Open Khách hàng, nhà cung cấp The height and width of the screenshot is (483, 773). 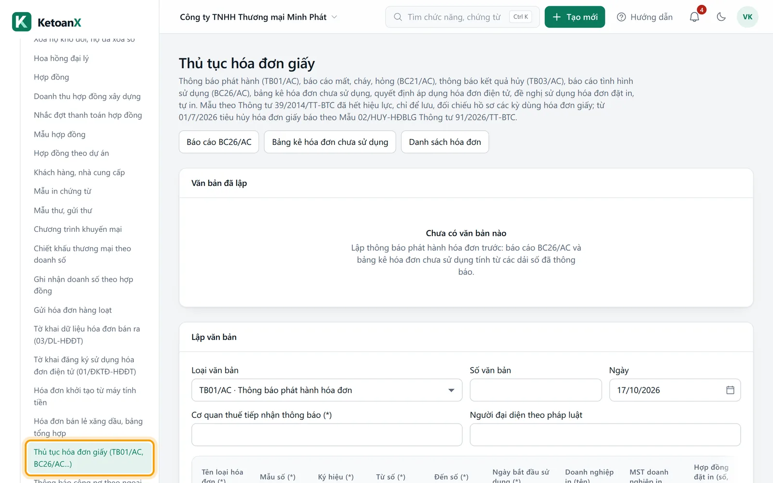click(x=79, y=172)
